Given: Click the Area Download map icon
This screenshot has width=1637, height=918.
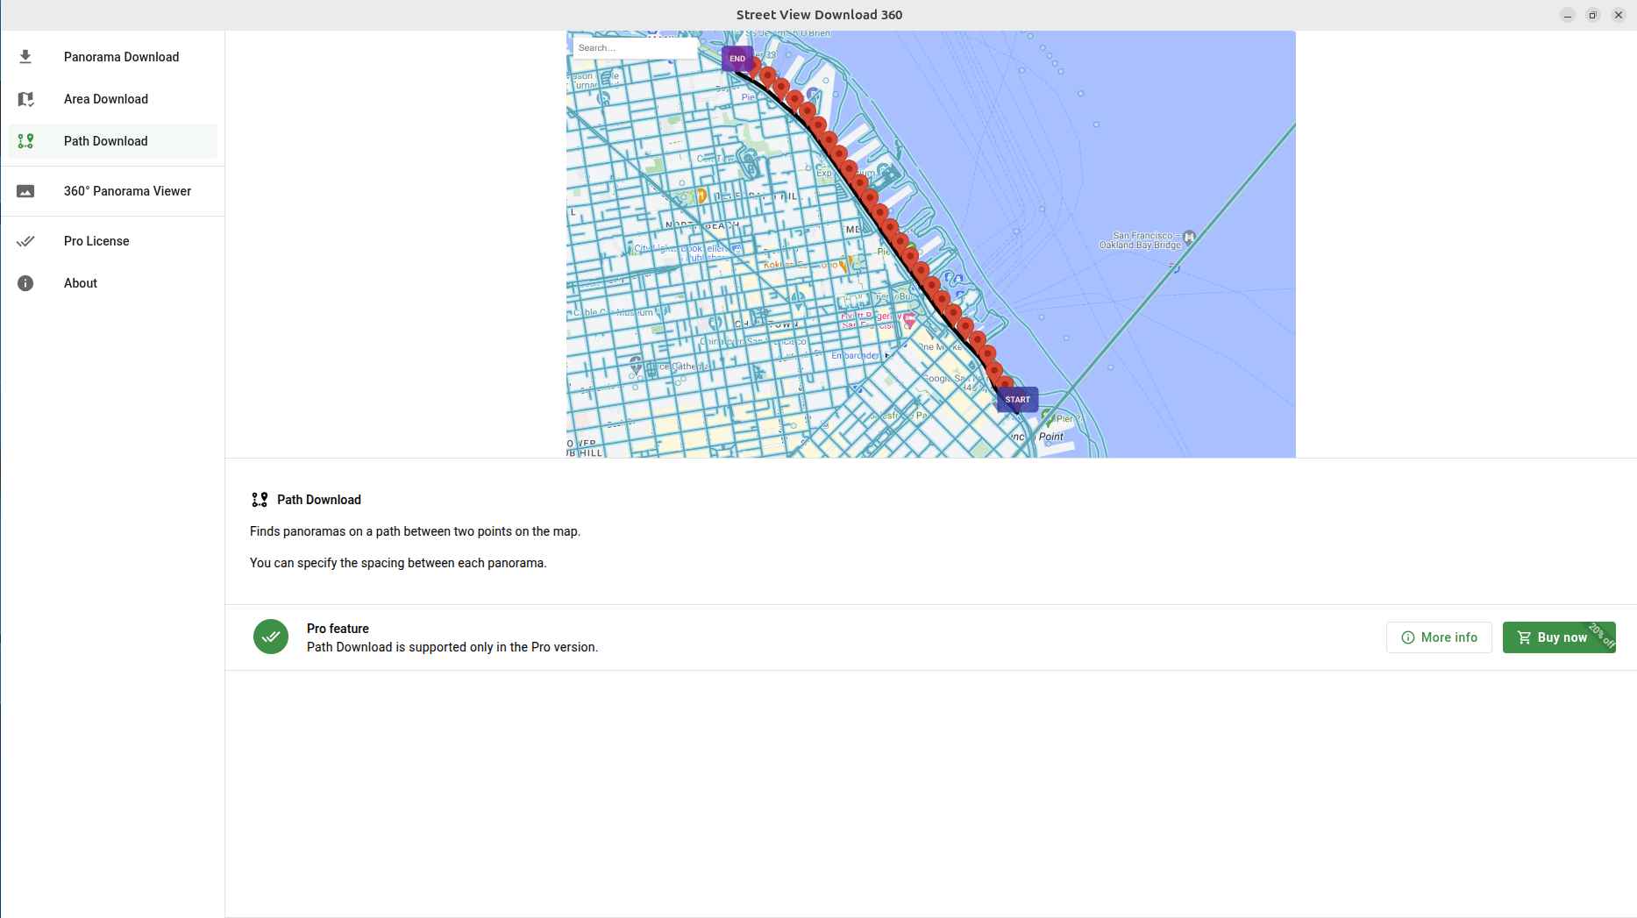Looking at the screenshot, I should [x=25, y=99].
